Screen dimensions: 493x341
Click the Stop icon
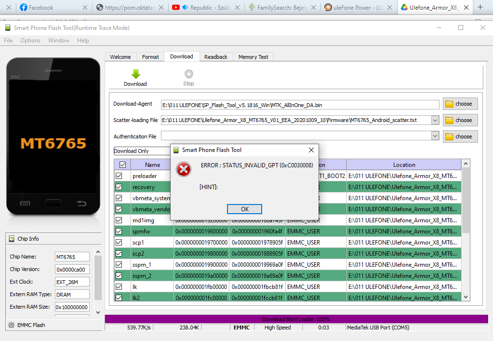pos(188,74)
